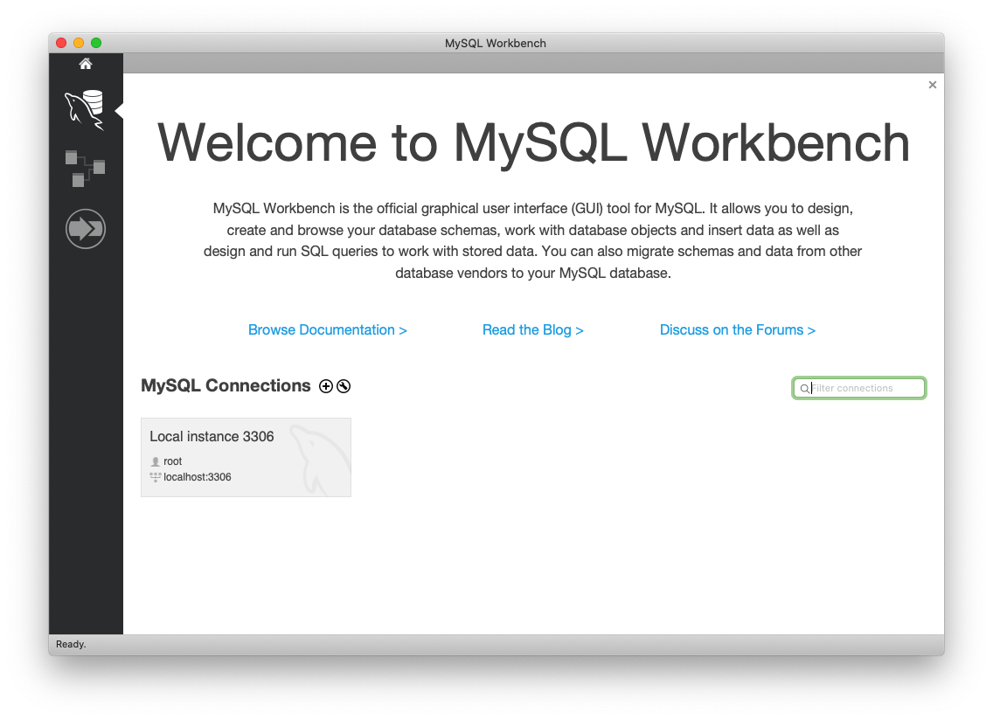Viewport: 993px width, 720px height.
Task: Maximize window with the green button
Action: [x=96, y=43]
